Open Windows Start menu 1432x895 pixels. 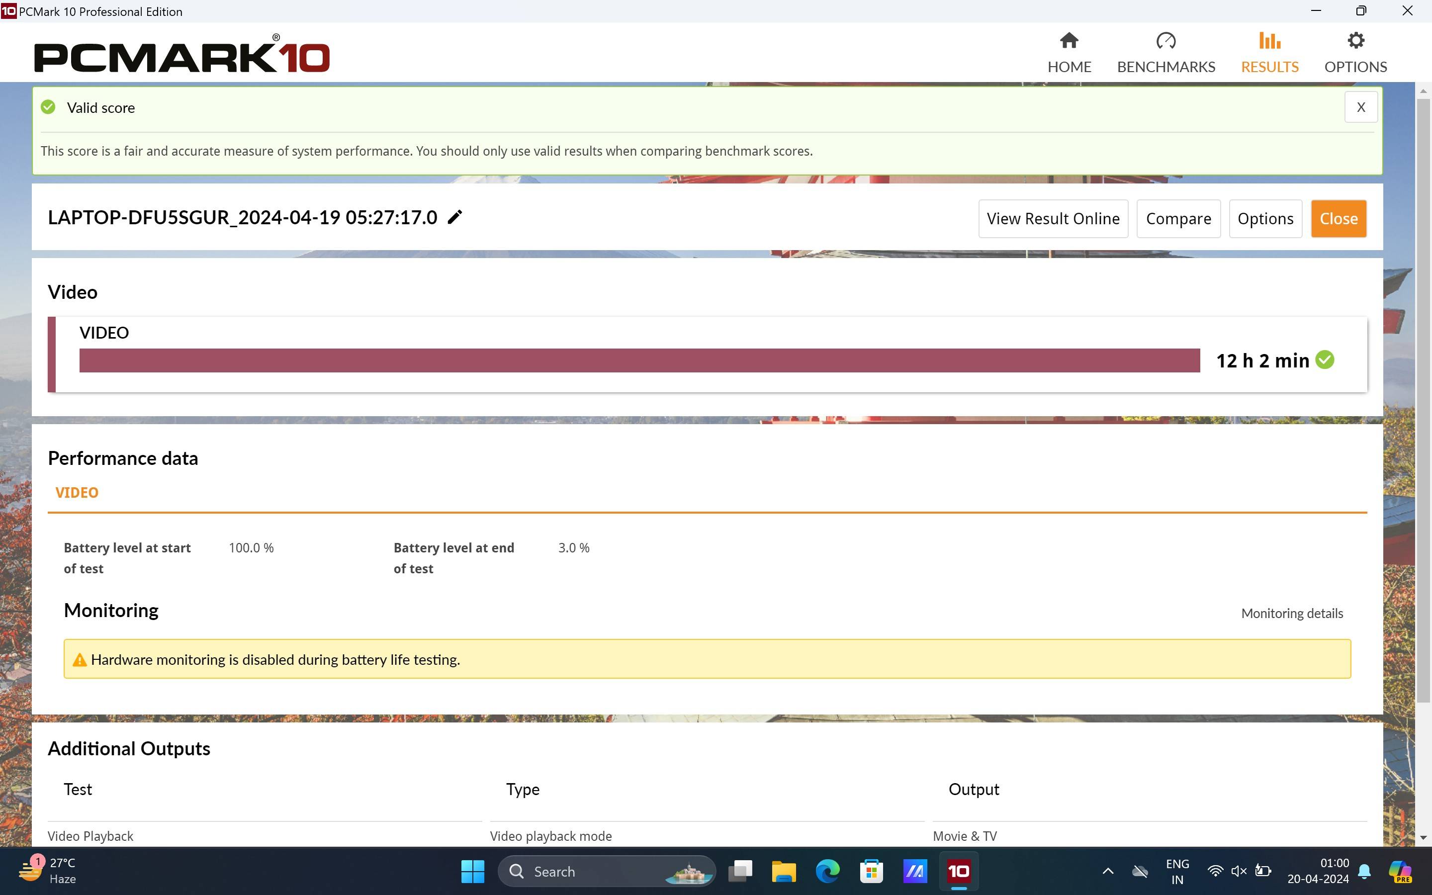(x=472, y=871)
